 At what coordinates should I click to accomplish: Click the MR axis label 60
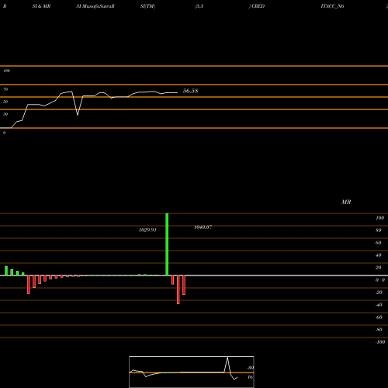click(379, 243)
